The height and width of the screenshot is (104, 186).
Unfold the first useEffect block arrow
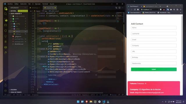[x=36, y=21]
